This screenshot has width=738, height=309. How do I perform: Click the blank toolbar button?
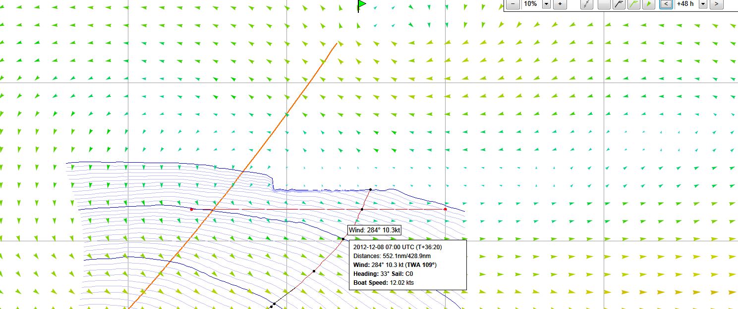604,4
